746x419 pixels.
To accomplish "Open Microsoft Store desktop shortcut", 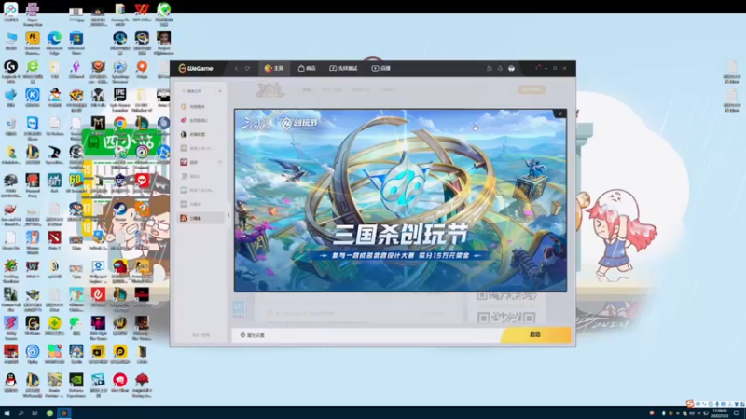I will (76, 42).
